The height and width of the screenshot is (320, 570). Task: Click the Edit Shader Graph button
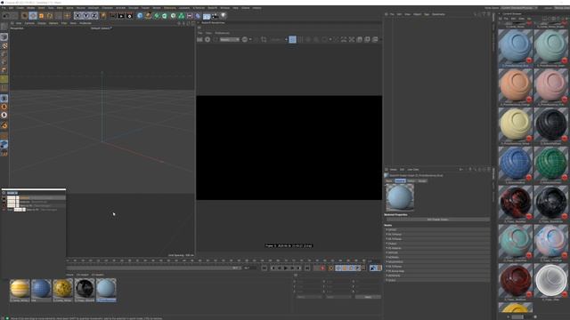(437, 220)
